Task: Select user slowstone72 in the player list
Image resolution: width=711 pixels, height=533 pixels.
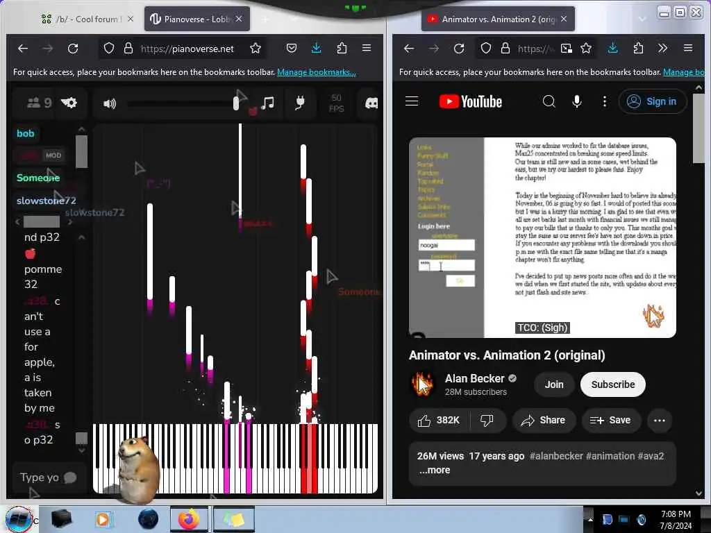Action: pyautogui.click(x=47, y=201)
